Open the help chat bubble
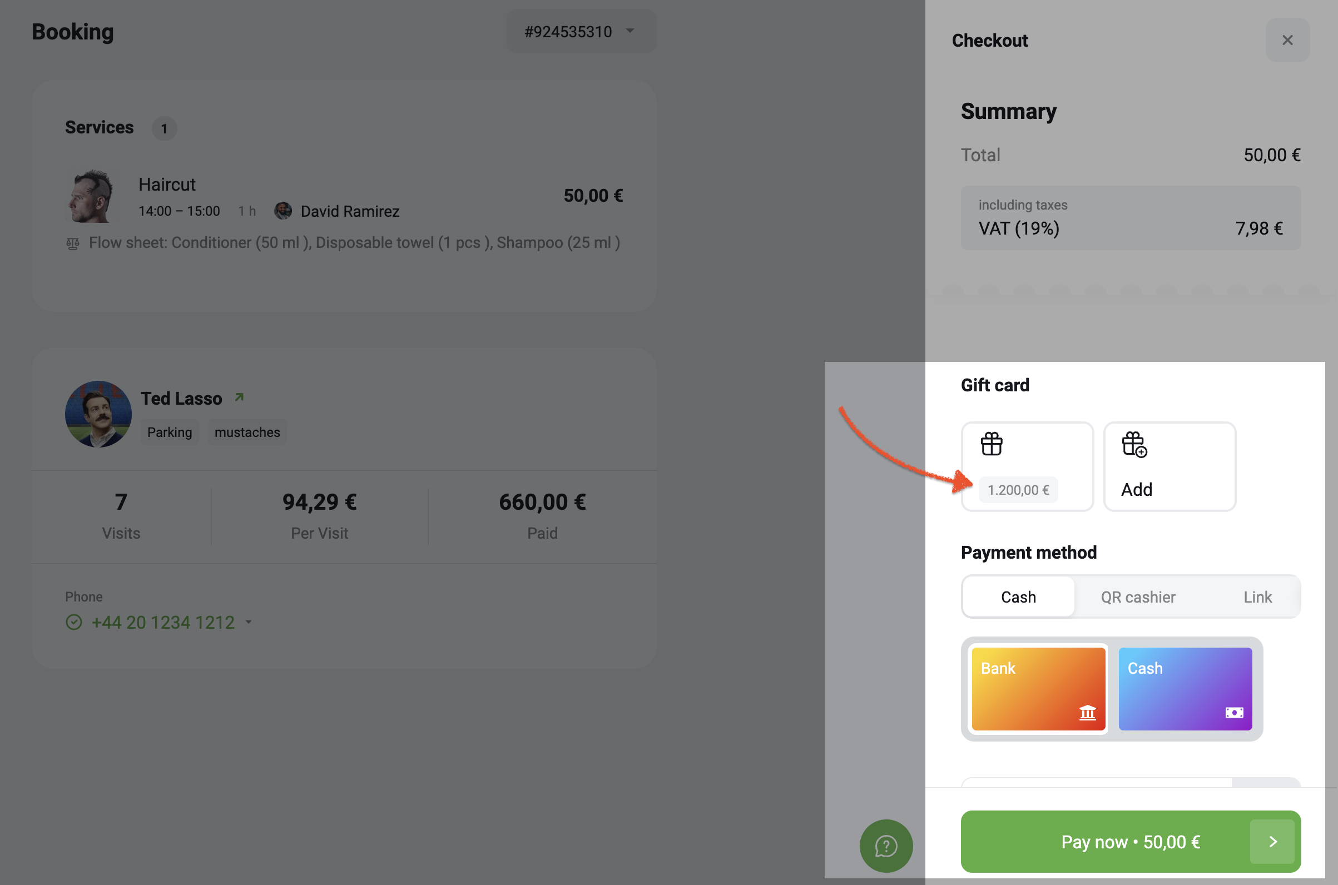Screen dimensions: 1338x885 [886, 846]
